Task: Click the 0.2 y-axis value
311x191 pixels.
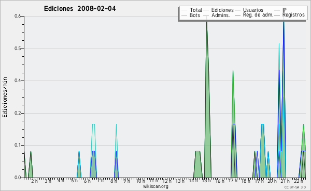Action: [x=18, y=113]
